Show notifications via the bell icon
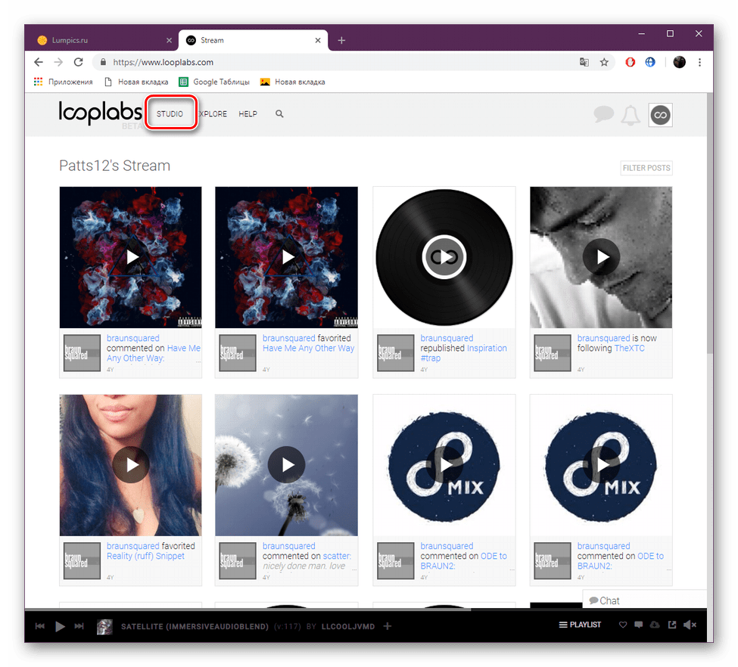 [x=631, y=115]
